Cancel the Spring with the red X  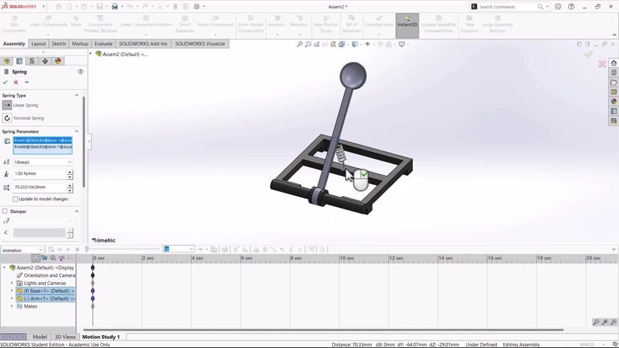click(15, 82)
